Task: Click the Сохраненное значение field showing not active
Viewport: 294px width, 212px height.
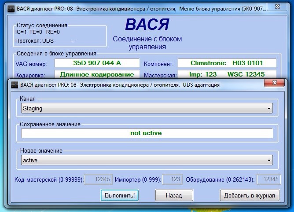Action: tap(147, 133)
